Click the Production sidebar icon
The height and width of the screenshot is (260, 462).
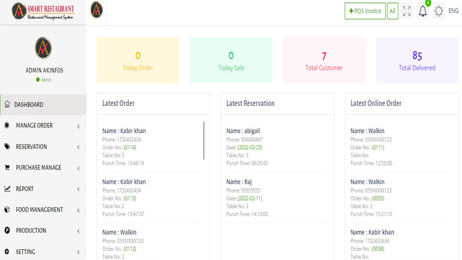[7, 231]
